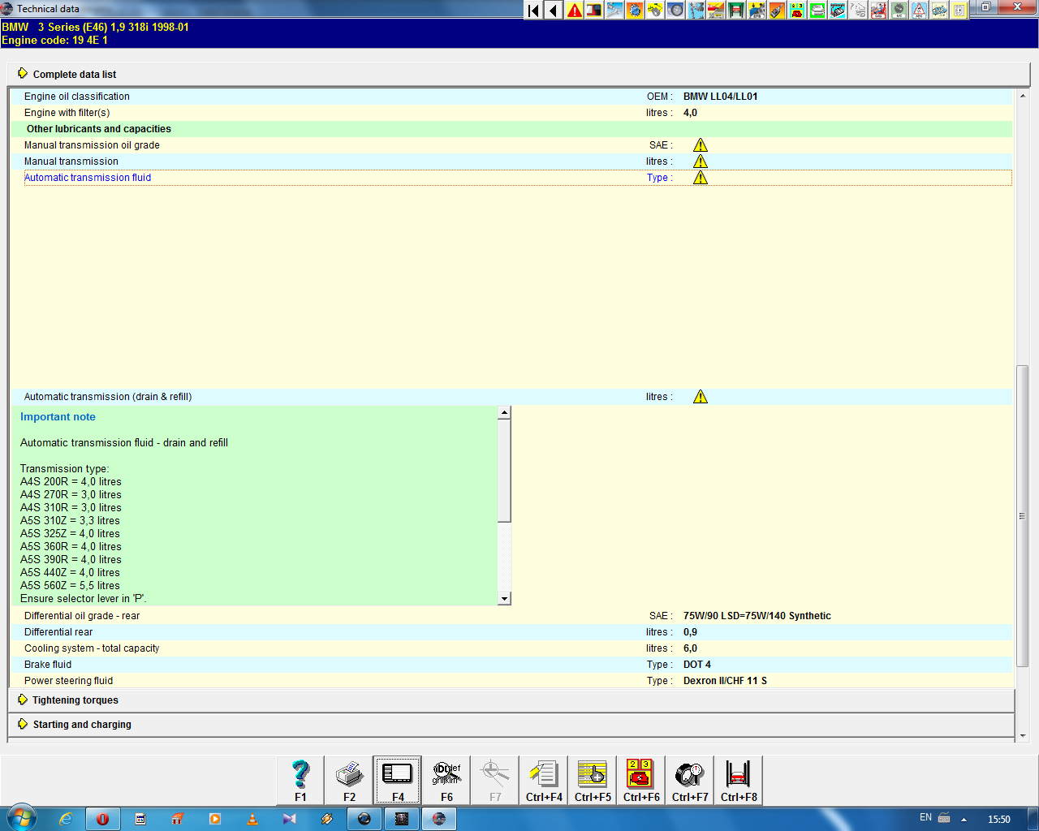1039x831 pixels.
Task: Select the Differential oil grade - rear row
Action: pyautogui.click(x=512, y=616)
